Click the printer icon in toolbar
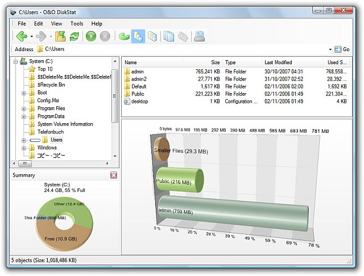This screenshot has height=276, width=364. coord(198,36)
